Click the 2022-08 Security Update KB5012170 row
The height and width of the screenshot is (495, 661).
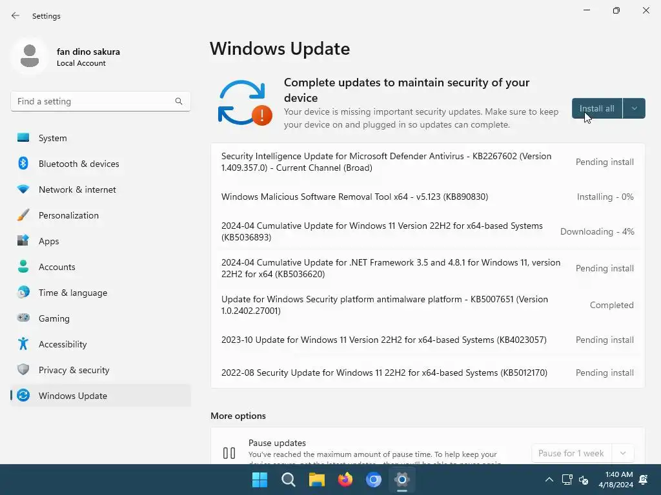(x=427, y=373)
